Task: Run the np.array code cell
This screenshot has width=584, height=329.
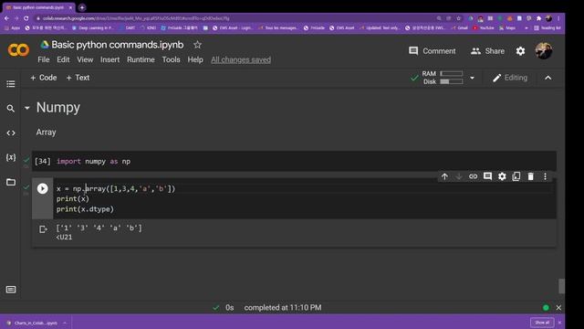Action: (43, 189)
